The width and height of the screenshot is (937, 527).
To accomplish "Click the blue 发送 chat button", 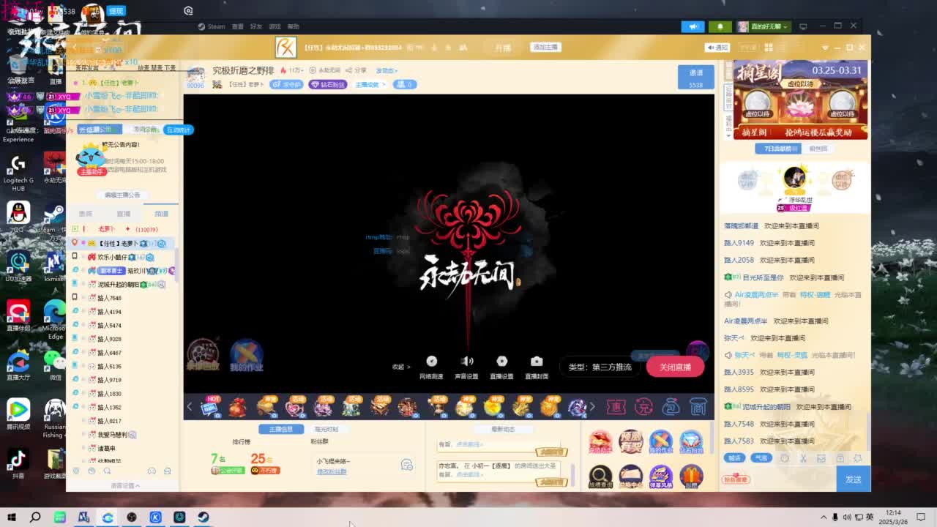I will [x=854, y=479].
